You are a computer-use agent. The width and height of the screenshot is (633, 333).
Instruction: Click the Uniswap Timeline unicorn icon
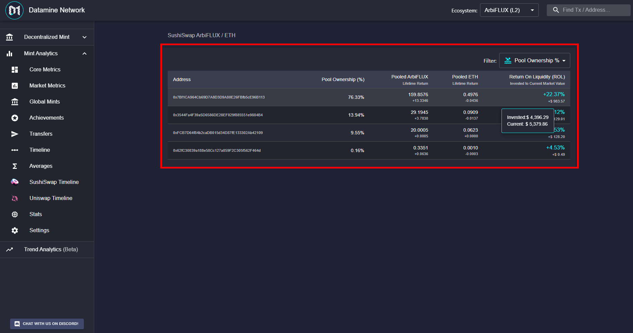pyautogui.click(x=15, y=198)
